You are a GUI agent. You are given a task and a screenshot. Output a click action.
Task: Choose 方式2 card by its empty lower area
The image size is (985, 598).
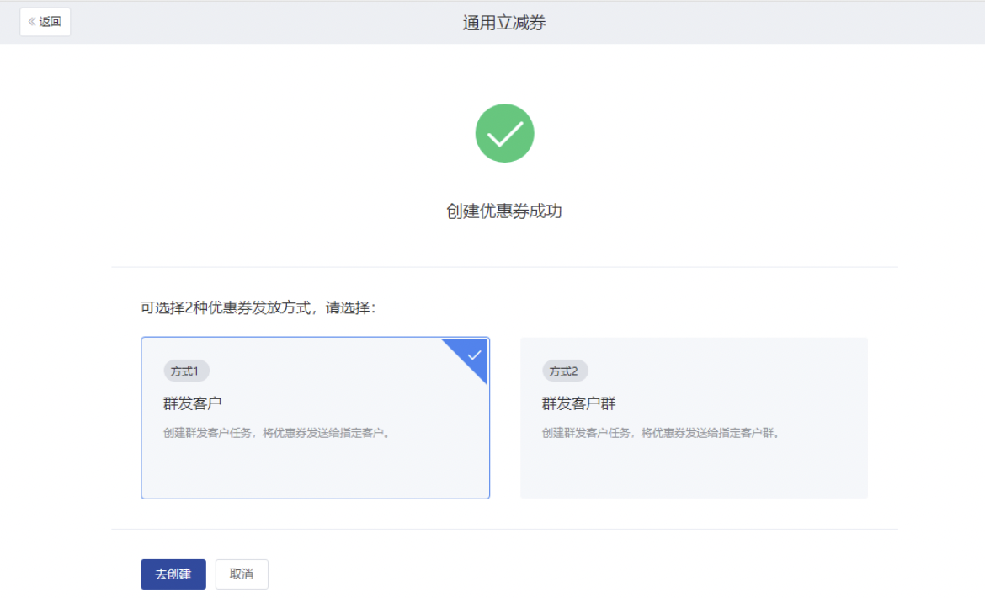coord(694,472)
